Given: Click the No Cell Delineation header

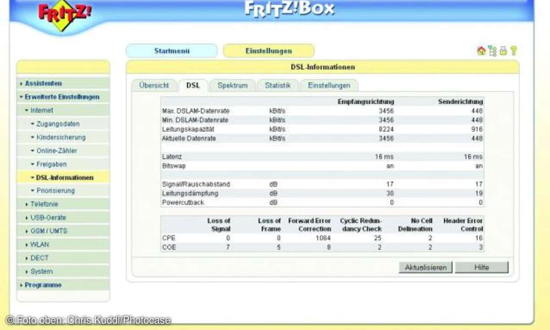Looking at the screenshot, I should point(415,225).
